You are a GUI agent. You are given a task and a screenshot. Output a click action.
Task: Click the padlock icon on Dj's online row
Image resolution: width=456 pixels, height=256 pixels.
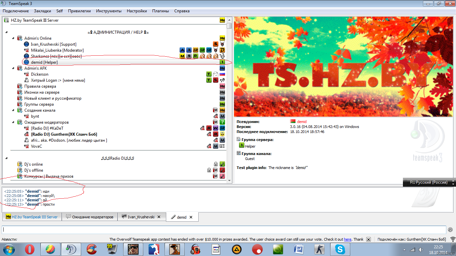coord(216,164)
